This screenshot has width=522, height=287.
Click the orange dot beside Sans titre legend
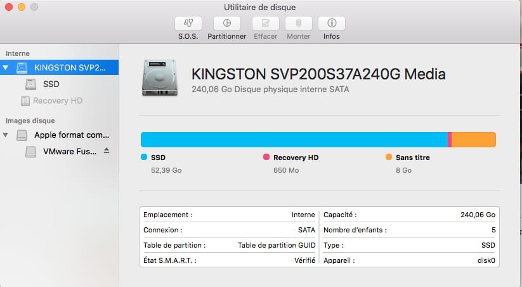389,157
